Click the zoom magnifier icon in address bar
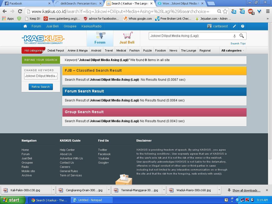 pyautogui.click(x=219, y=11)
